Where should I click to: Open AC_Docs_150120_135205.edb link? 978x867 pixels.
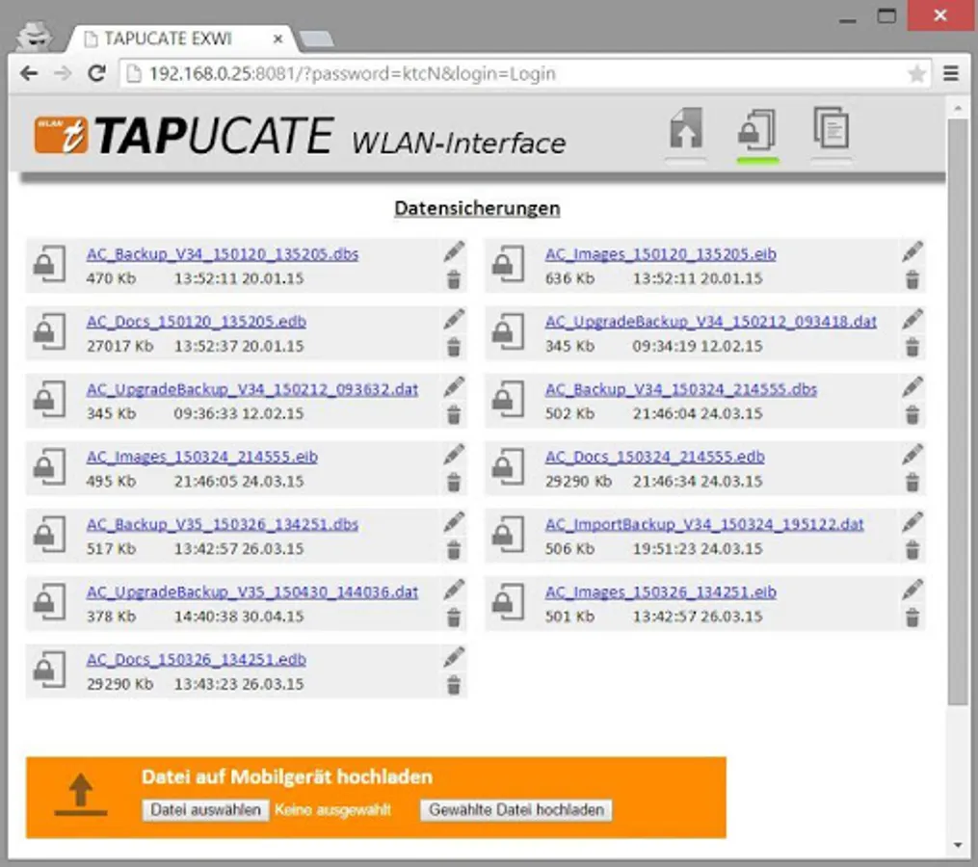pos(196,321)
